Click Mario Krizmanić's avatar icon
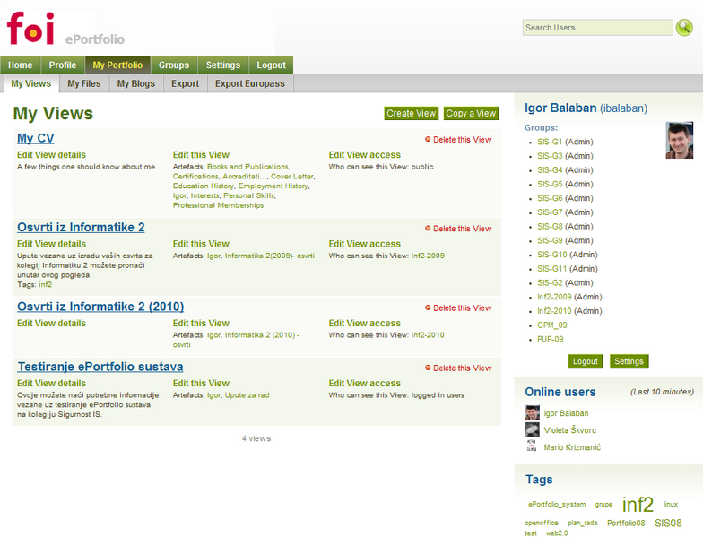The width and height of the screenshot is (703, 537). tap(533, 446)
